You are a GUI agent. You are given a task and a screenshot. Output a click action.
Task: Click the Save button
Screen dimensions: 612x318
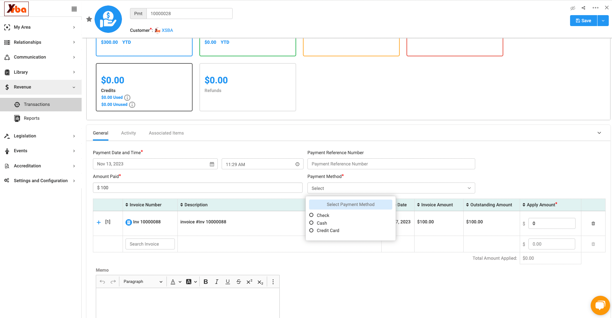tap(583, 21)
